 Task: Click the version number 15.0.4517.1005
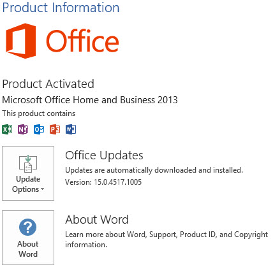118,182
